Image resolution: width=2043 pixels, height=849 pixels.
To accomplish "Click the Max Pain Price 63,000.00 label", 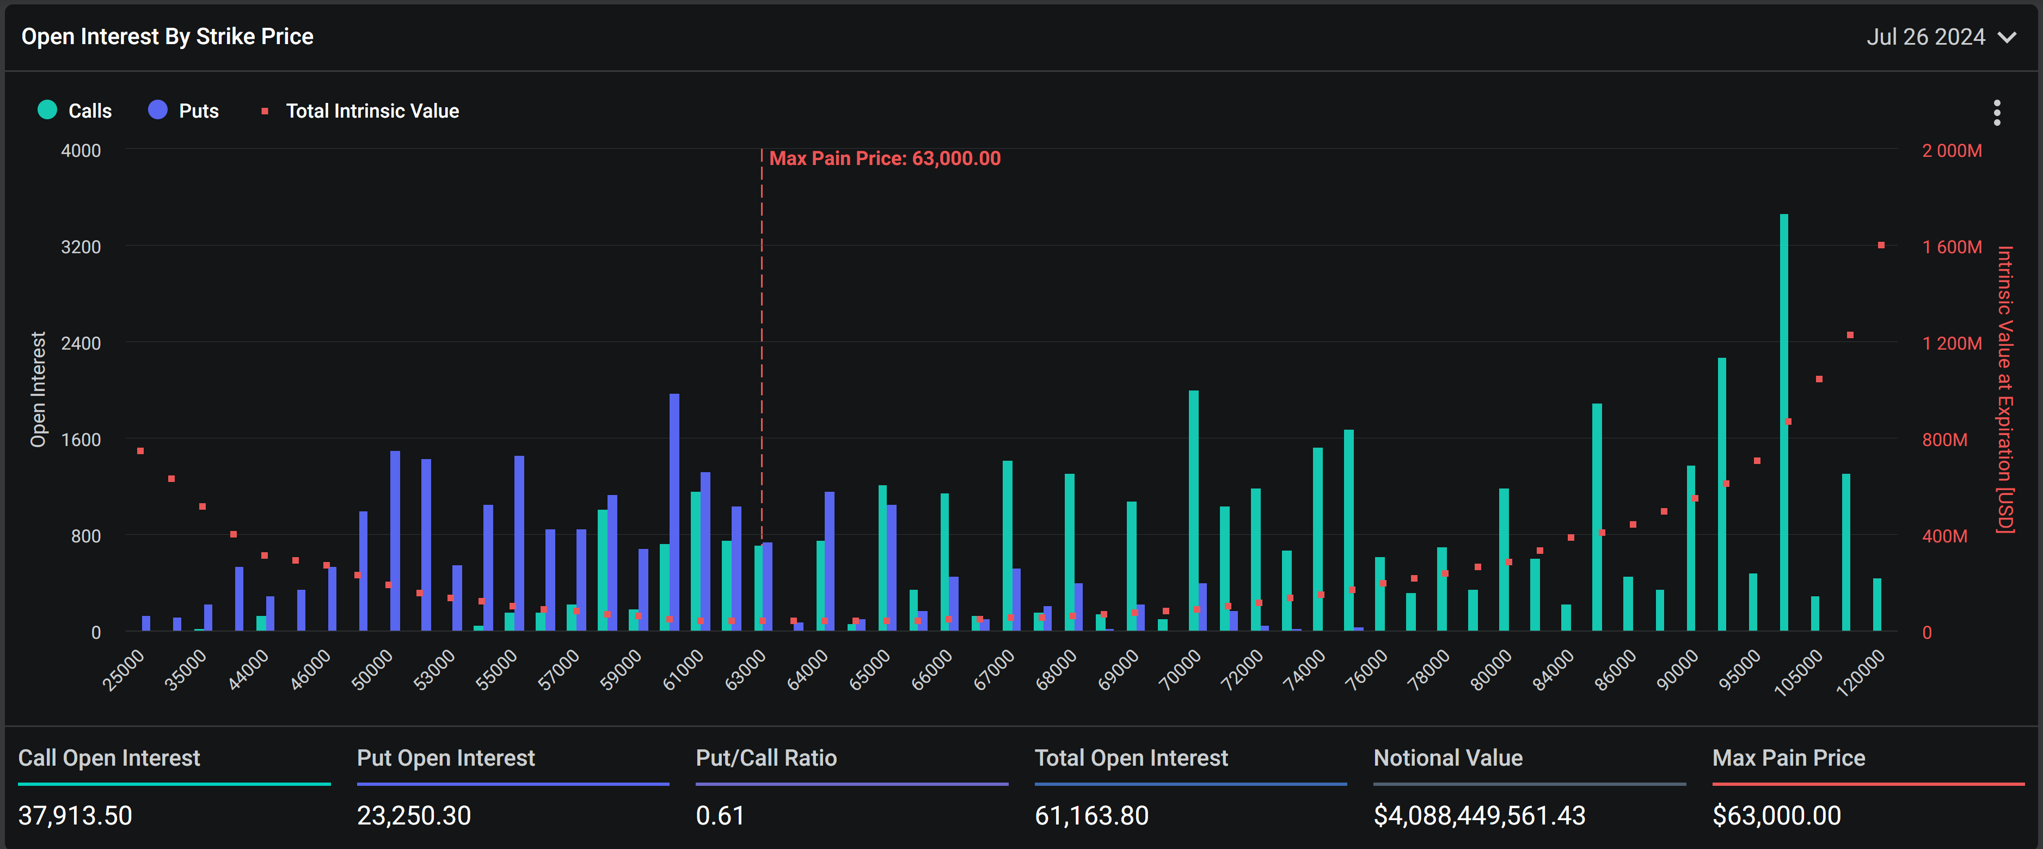I will tap(884, 158).
